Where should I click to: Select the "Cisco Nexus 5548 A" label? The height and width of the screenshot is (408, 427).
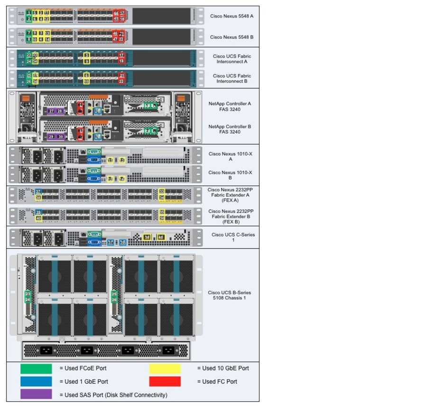click(232, 16)
